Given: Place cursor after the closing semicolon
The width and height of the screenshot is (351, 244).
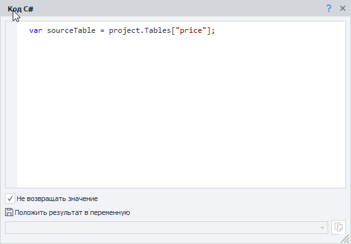Looking at the screenshot, I should coord(215,30).
